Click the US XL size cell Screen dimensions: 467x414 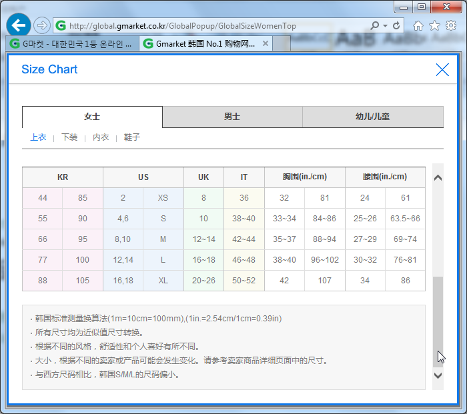(x=163, y=281)
